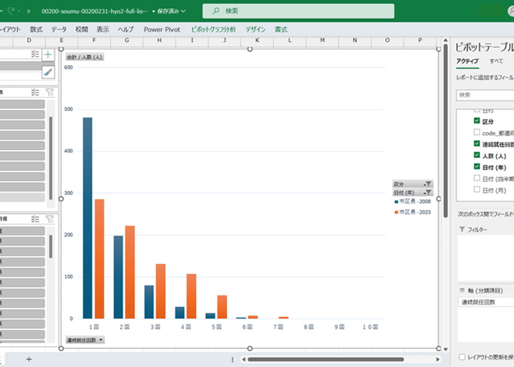
Task: Open the 書式 ribbon tab
Action: [281, 29]
